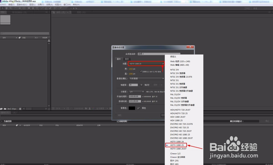Open the 帮助(H) menu
Screen dimensions: 273x165
tap(76, 5)
